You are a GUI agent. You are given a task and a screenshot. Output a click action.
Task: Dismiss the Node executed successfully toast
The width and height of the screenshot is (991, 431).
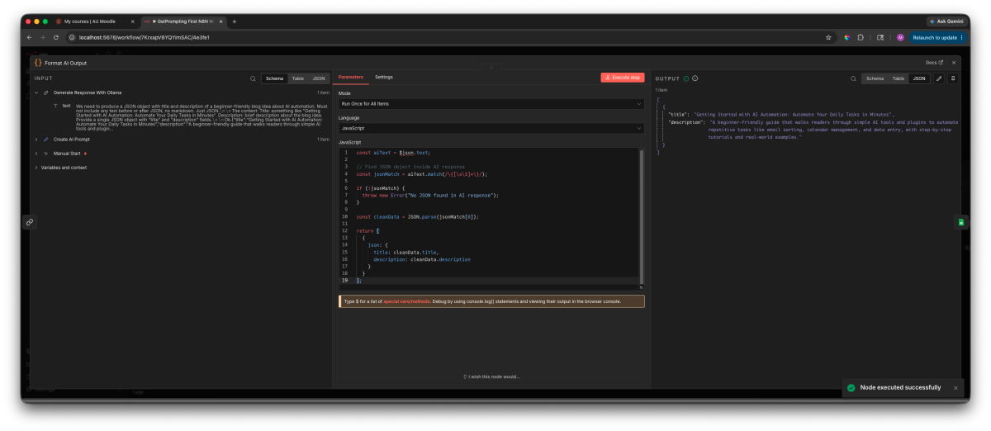pos(955,387)
